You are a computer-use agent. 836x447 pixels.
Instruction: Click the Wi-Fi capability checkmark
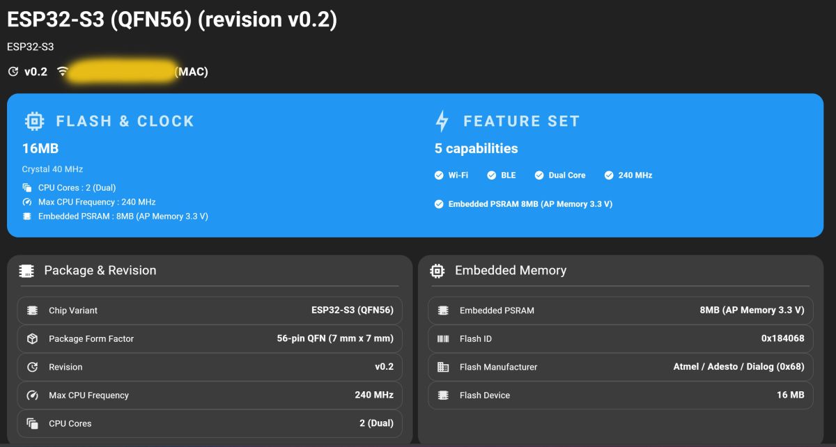tap(439, 175)
